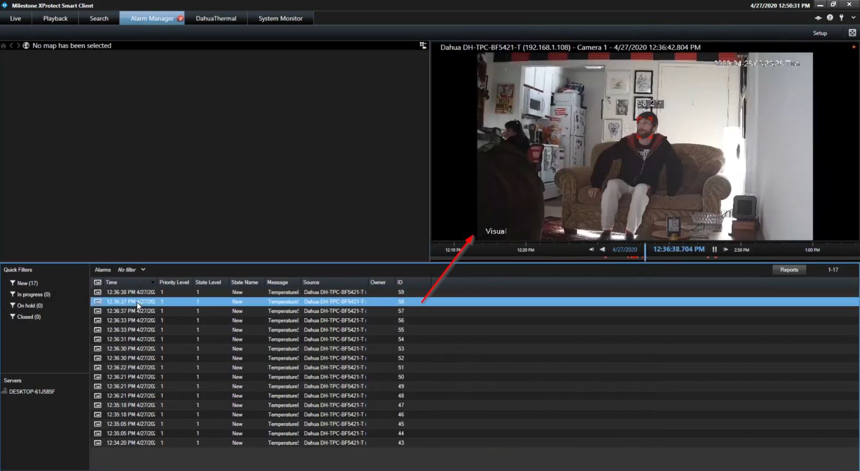Open the map overview icon

click(x=423, y=46)
